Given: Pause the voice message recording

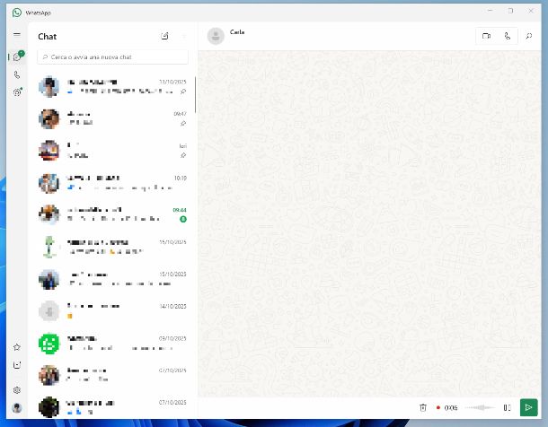Looking at the screenshot, I should [507, 407].
